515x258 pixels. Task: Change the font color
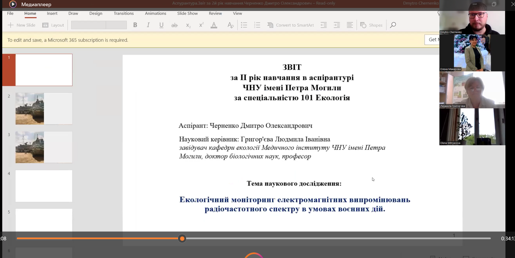214,25
